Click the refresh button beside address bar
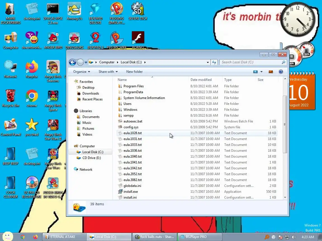Screen dimensions: 322x241 (x=214, y=62)
